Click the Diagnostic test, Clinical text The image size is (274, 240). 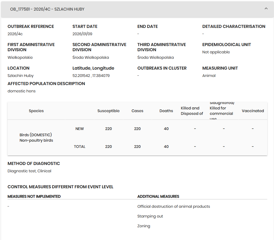click(x=29, y=171)
